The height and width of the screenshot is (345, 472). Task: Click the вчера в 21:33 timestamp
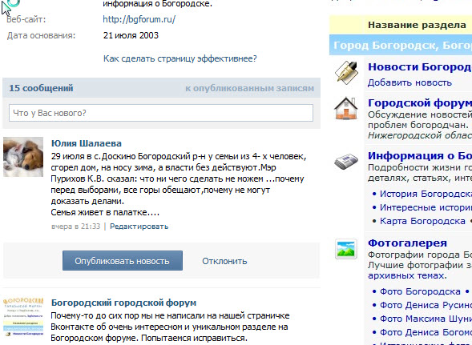(x=75, y=227)
